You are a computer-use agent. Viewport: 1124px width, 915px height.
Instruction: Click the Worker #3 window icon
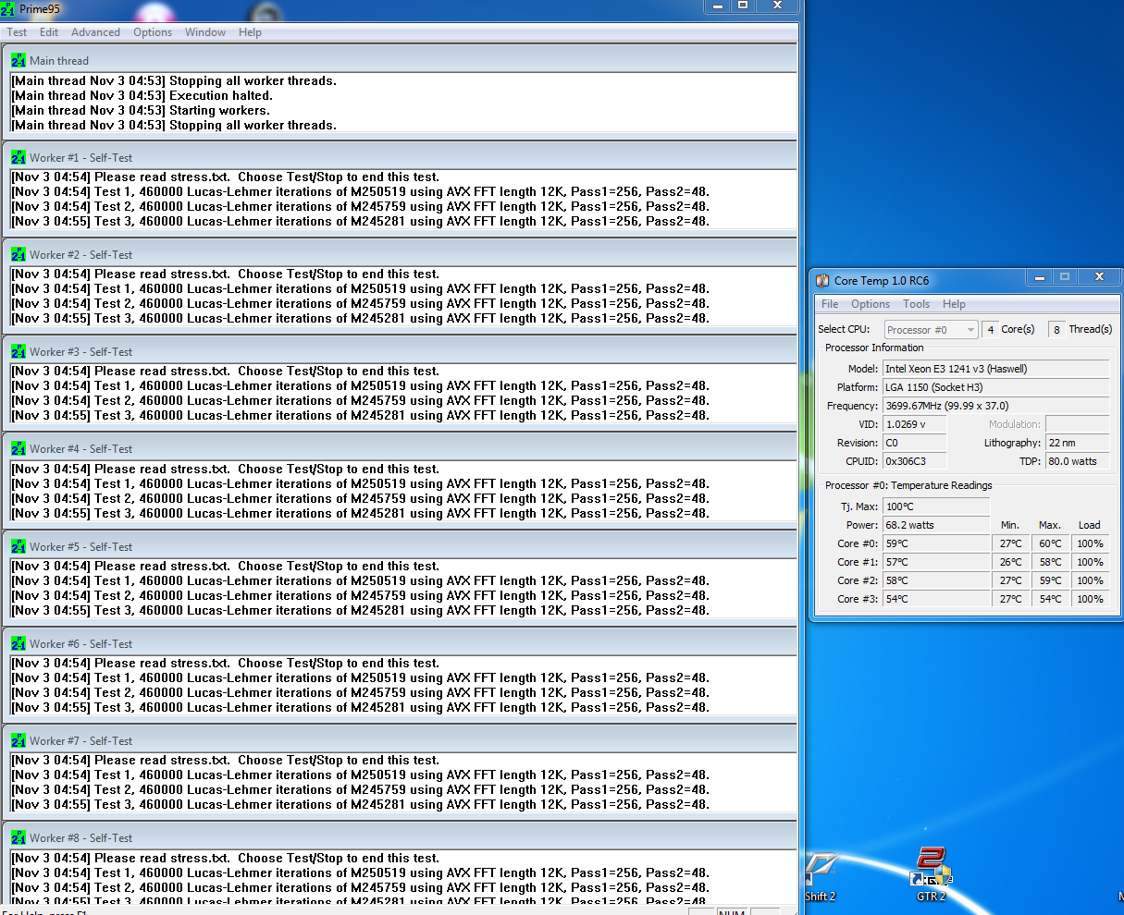[x=19, y=351]
